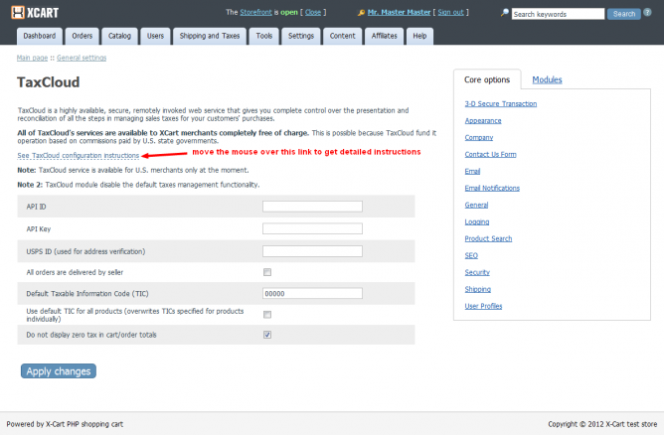Viewport: 664px width, 435px height.
Task: Focus the API ID input field
Action: 312,207
